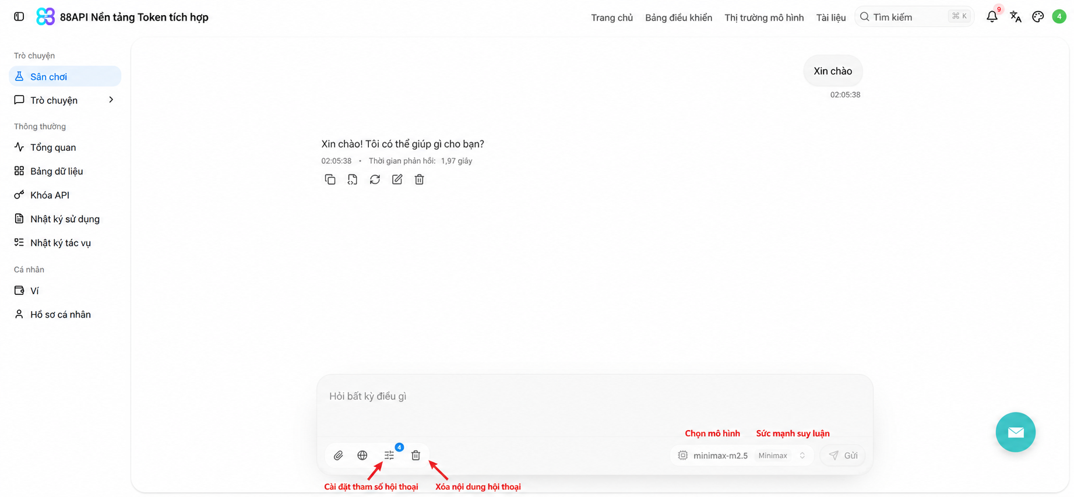Open the language translation switcher
Screen dimensions: 1074x497
[1016, 17]
